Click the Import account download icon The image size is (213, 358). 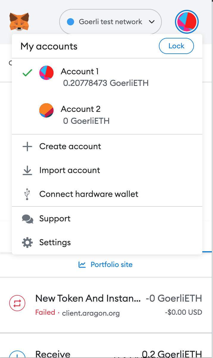pos(27,170)
